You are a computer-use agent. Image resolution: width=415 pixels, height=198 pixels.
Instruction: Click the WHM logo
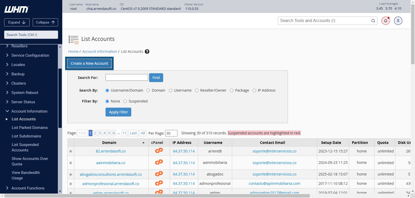click(16, 10)
